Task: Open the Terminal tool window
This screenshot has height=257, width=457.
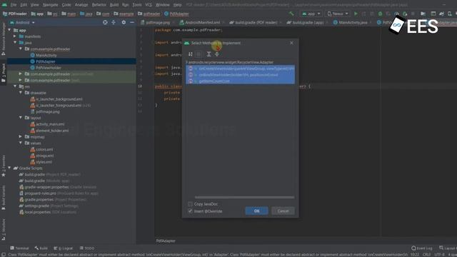Action: 19,248
